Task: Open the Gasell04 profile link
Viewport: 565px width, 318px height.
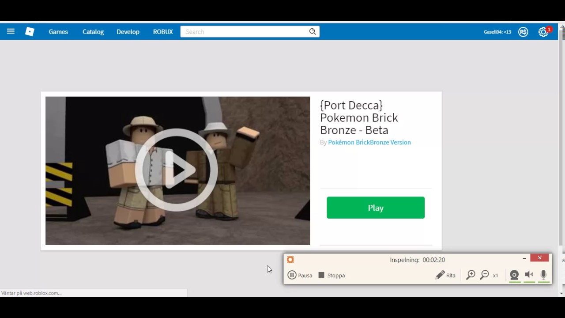Action: (497, 32)
